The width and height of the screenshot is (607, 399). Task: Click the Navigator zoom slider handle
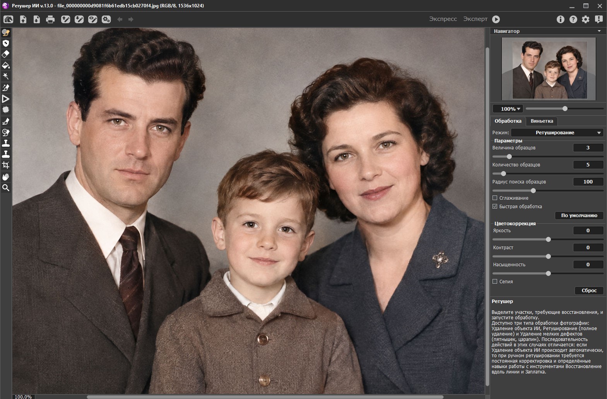[565, 109]
